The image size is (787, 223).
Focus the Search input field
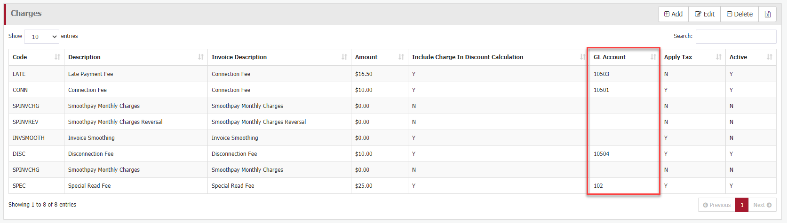tap(736, 37)
